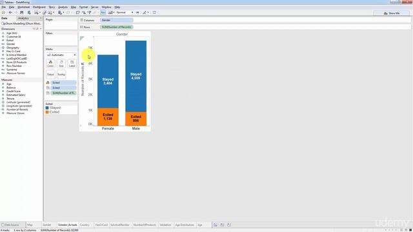Click the orange Exited legend color swatch
Viewport: 413px width, 232px height.
click(47, 112)
